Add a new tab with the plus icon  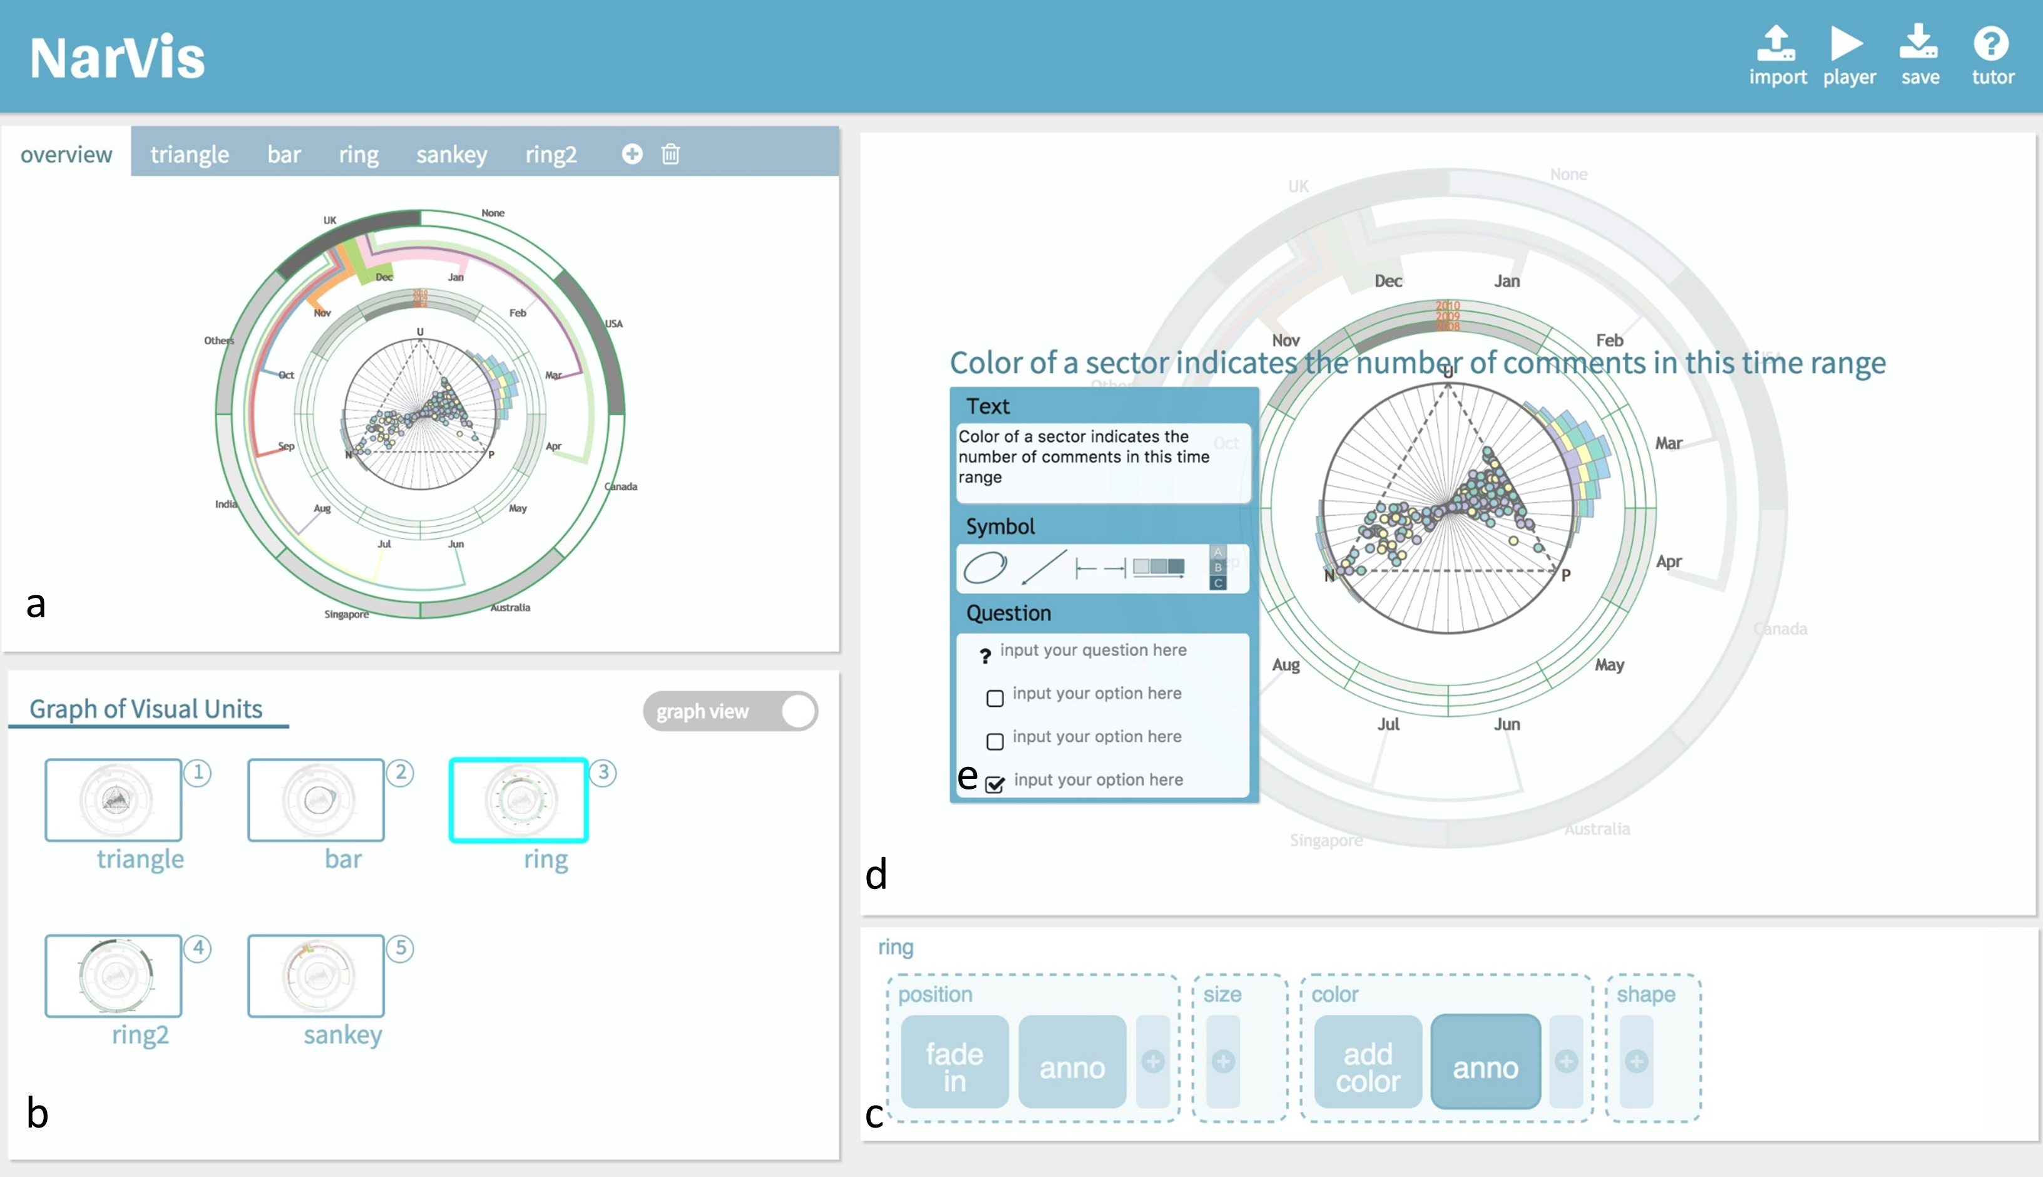pyautogui.click(x=632, y=153)
